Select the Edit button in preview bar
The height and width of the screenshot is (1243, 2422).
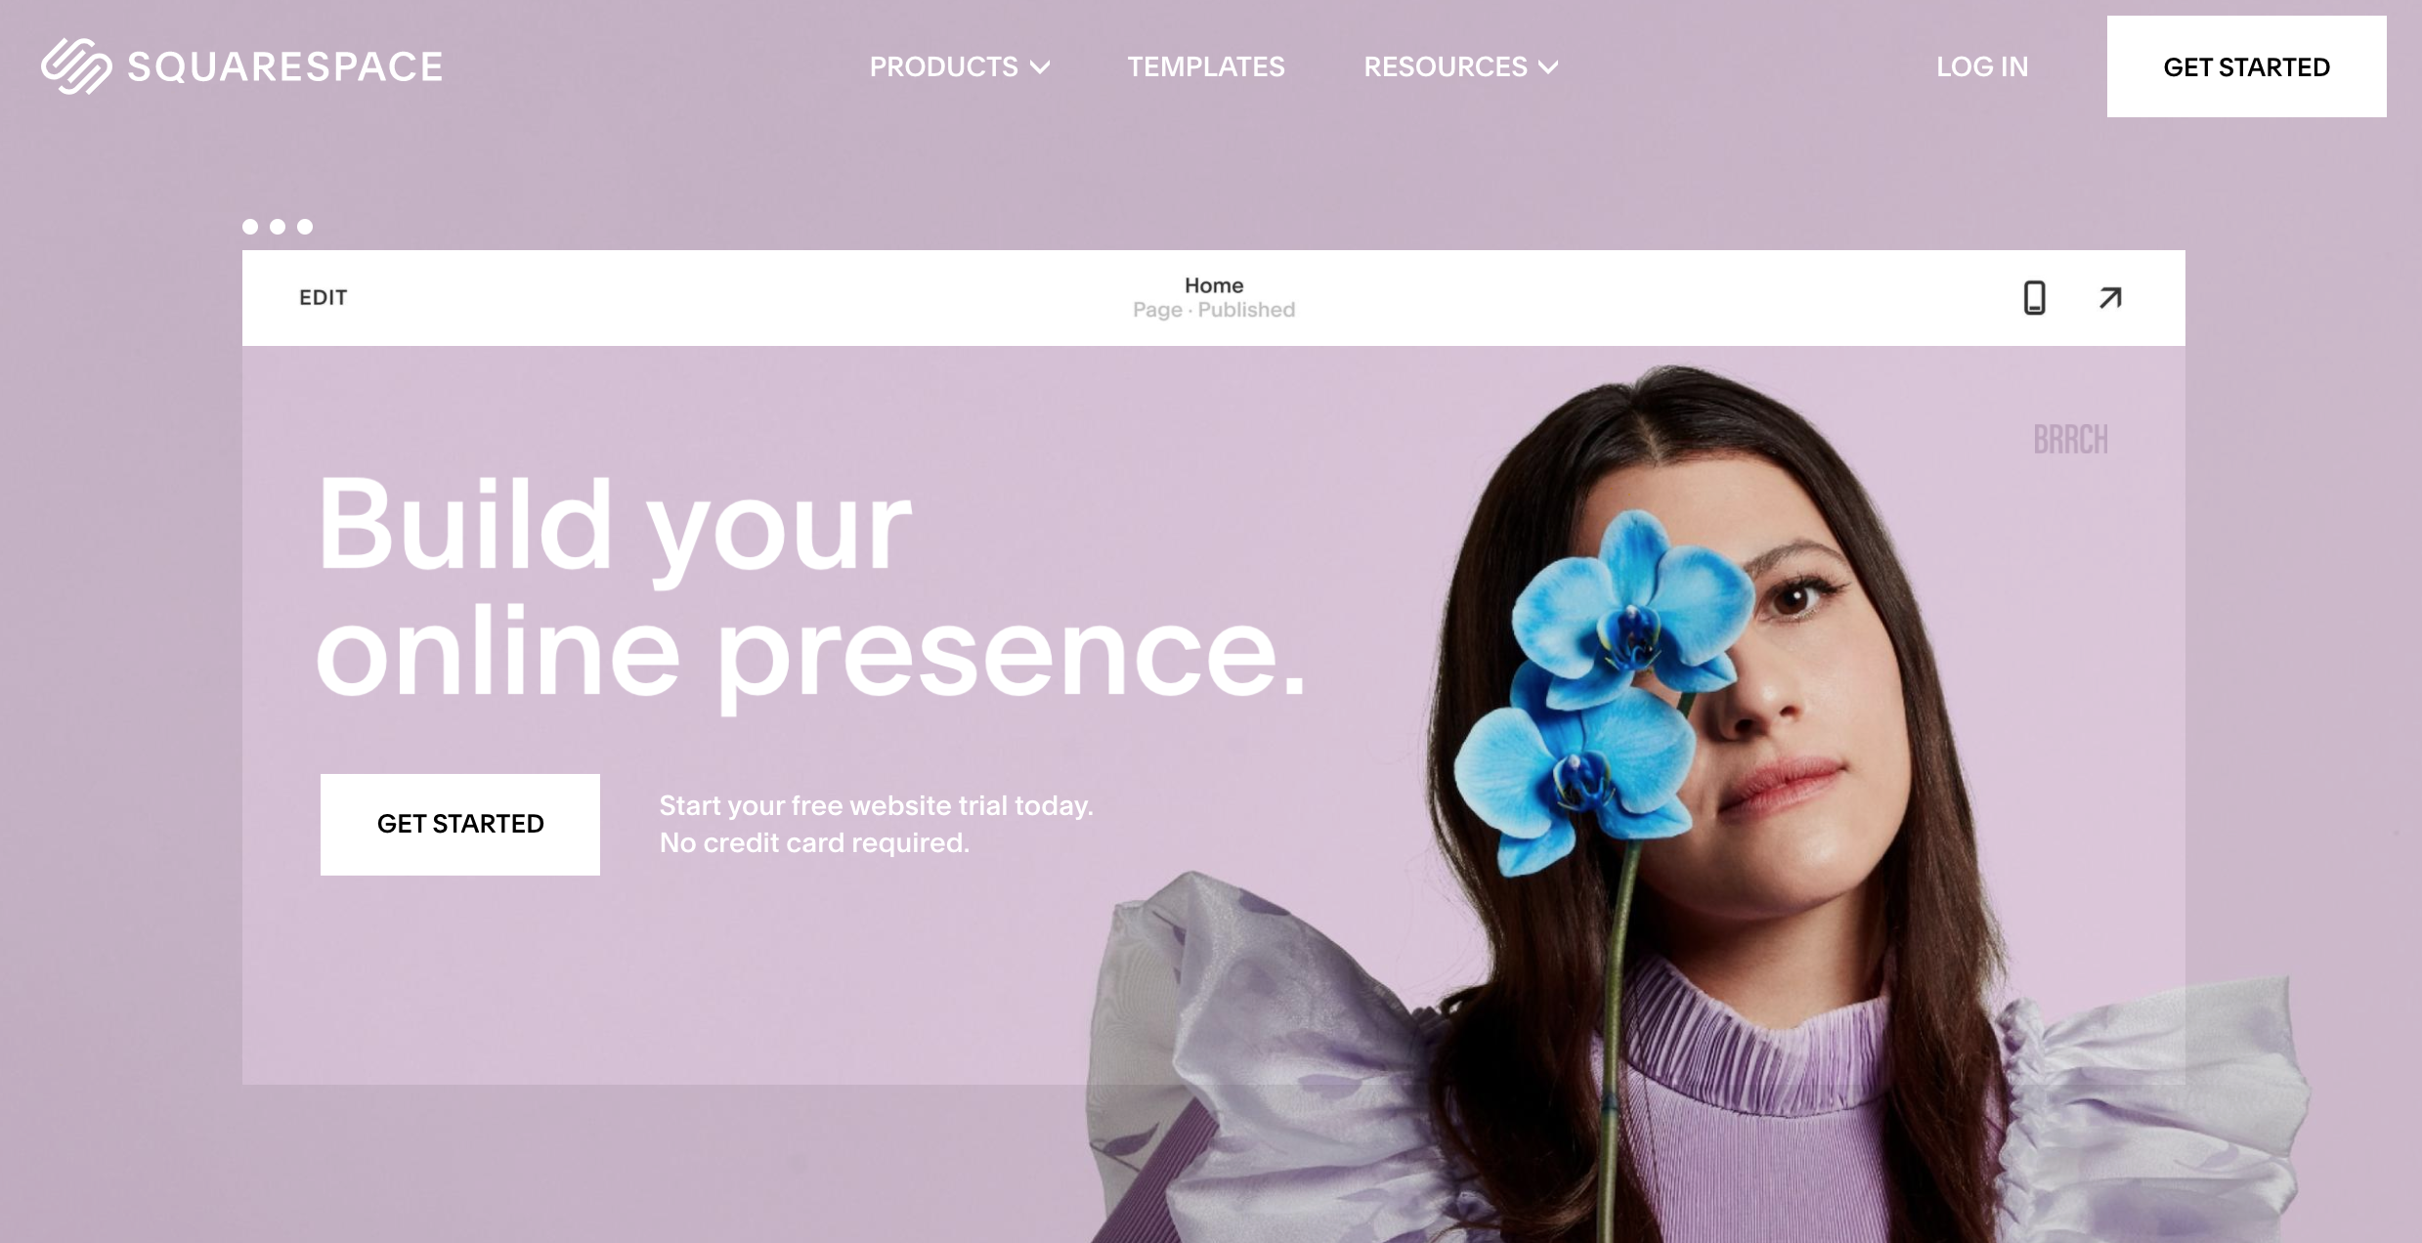(323, 297)
